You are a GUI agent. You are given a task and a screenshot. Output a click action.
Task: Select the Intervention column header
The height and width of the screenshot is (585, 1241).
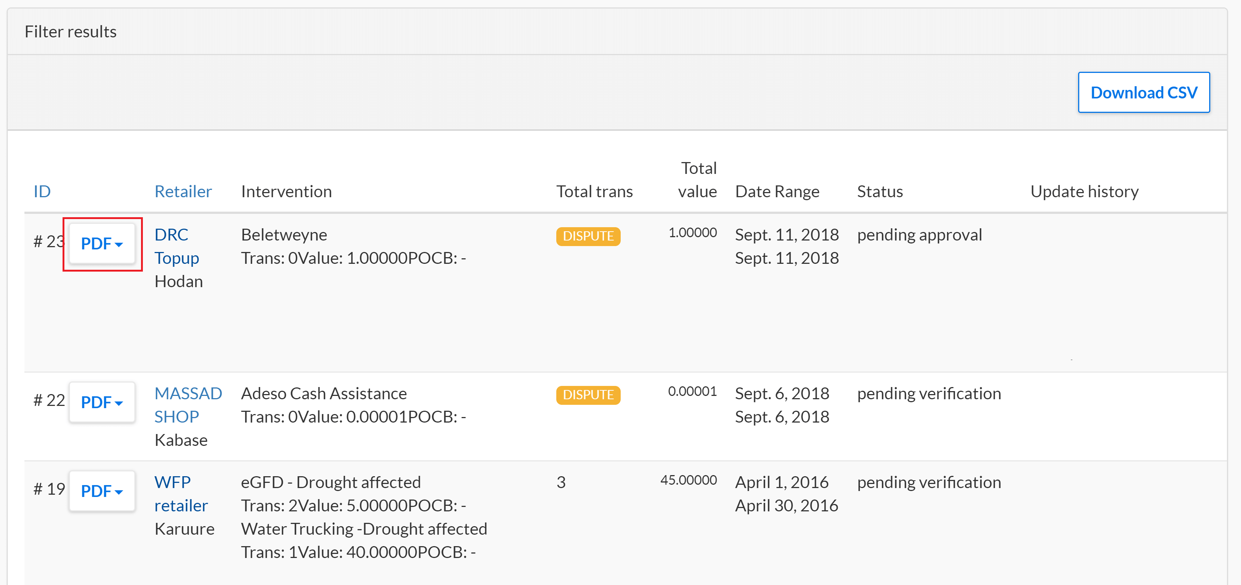(x=286, y=192)
